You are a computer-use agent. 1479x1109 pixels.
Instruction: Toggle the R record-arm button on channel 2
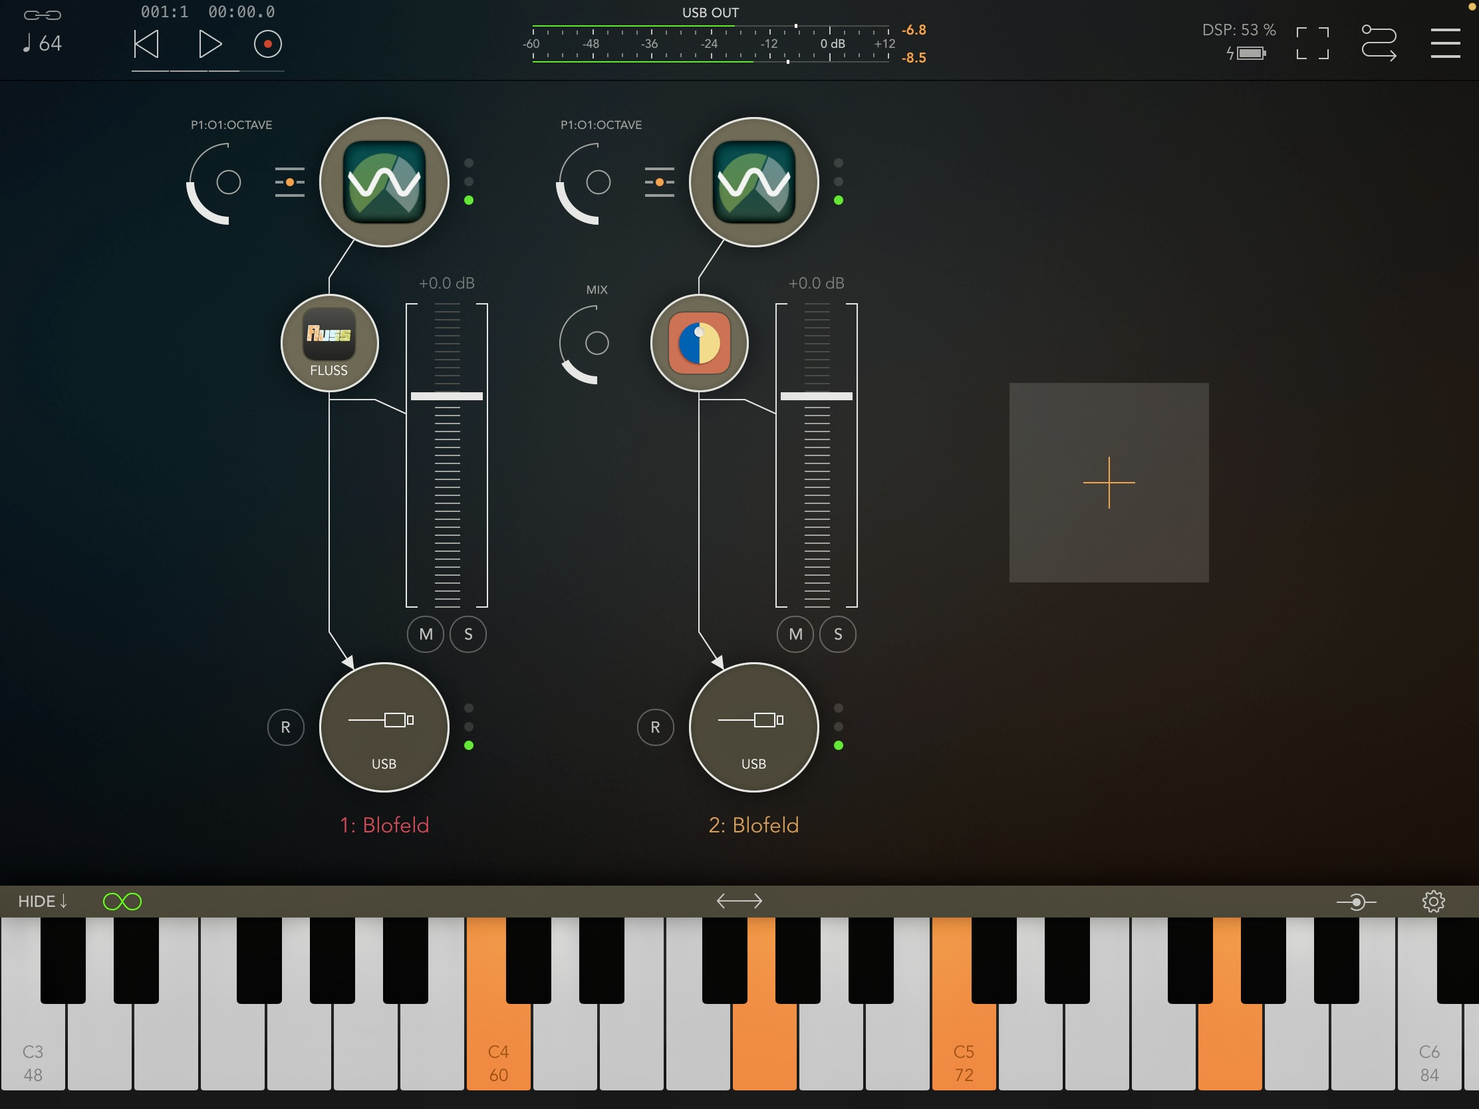point(655,727)
